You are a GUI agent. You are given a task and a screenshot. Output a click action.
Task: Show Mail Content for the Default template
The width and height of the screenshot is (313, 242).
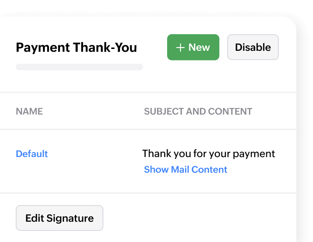186,169
